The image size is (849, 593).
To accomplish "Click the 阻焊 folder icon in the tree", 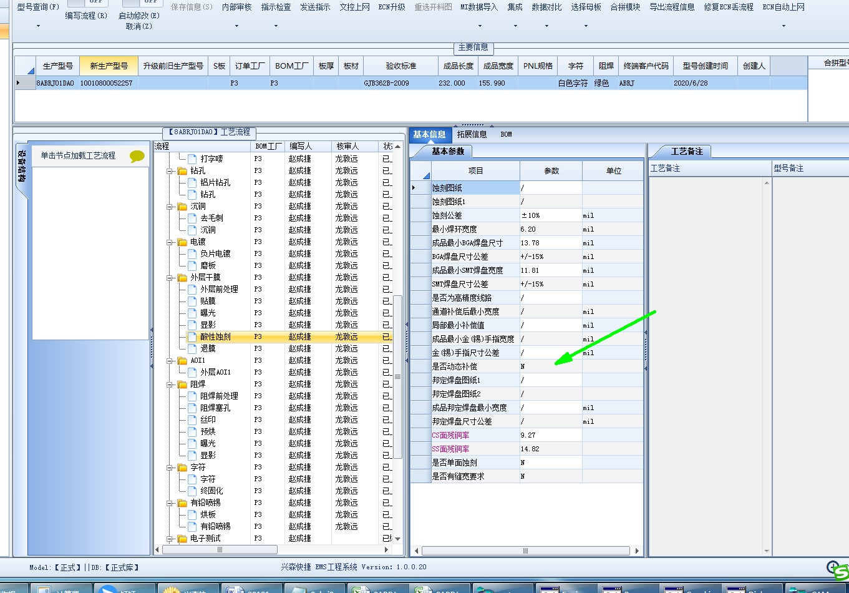I will pyautogui.click(x=182, y=385).
